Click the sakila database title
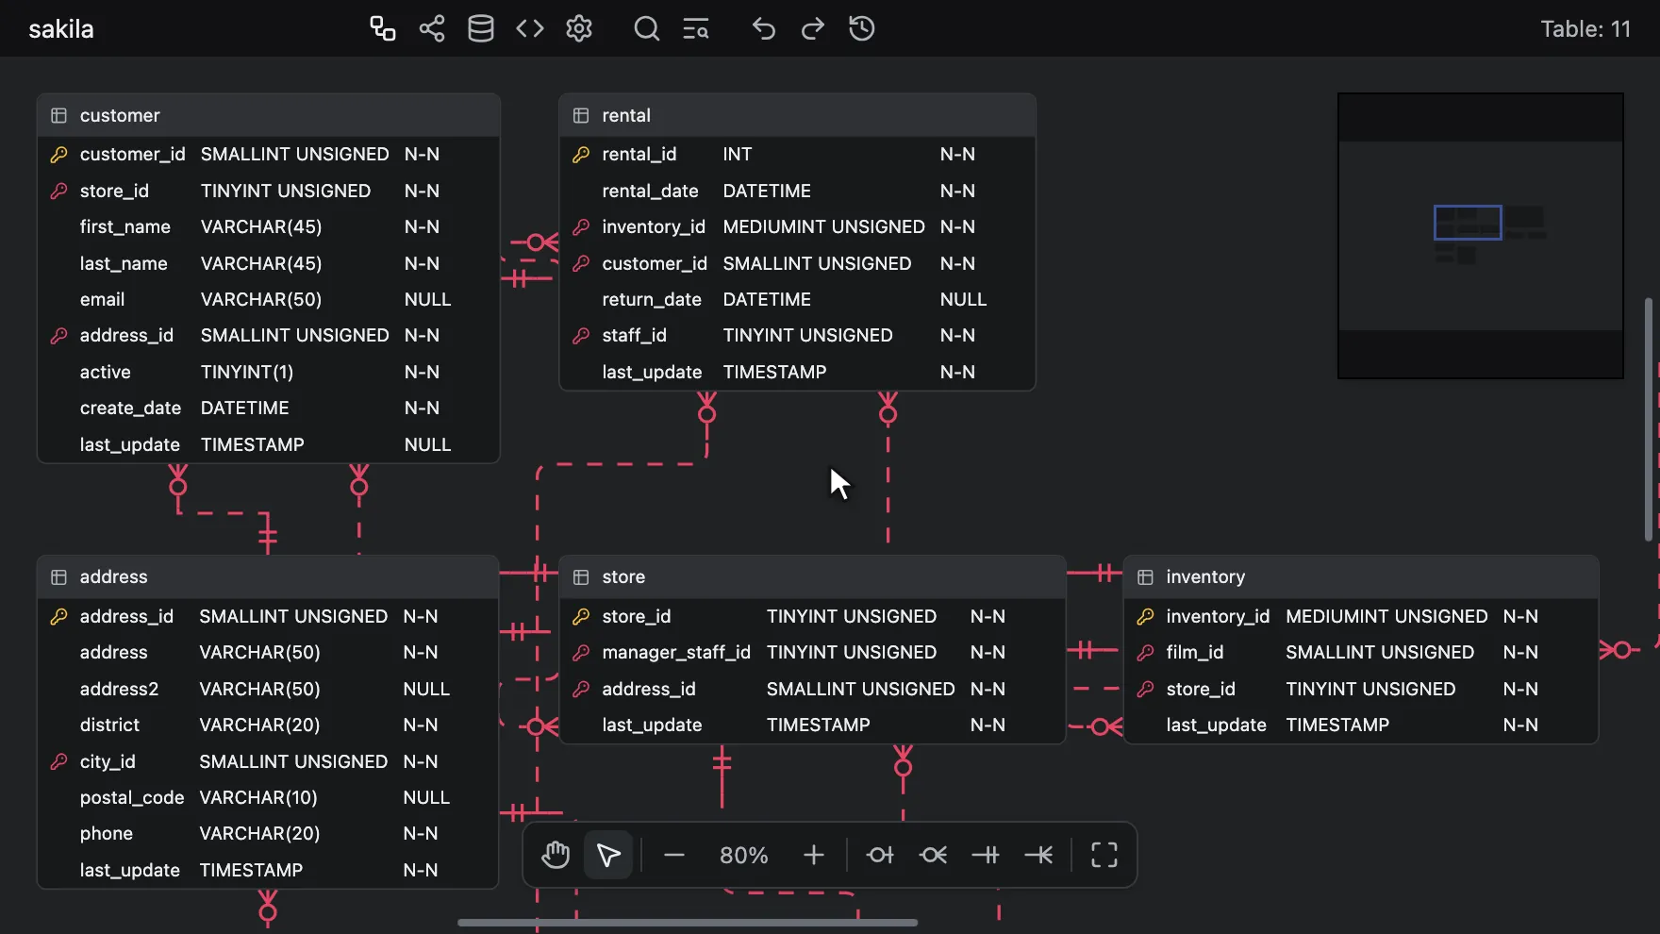 [61, 29]
